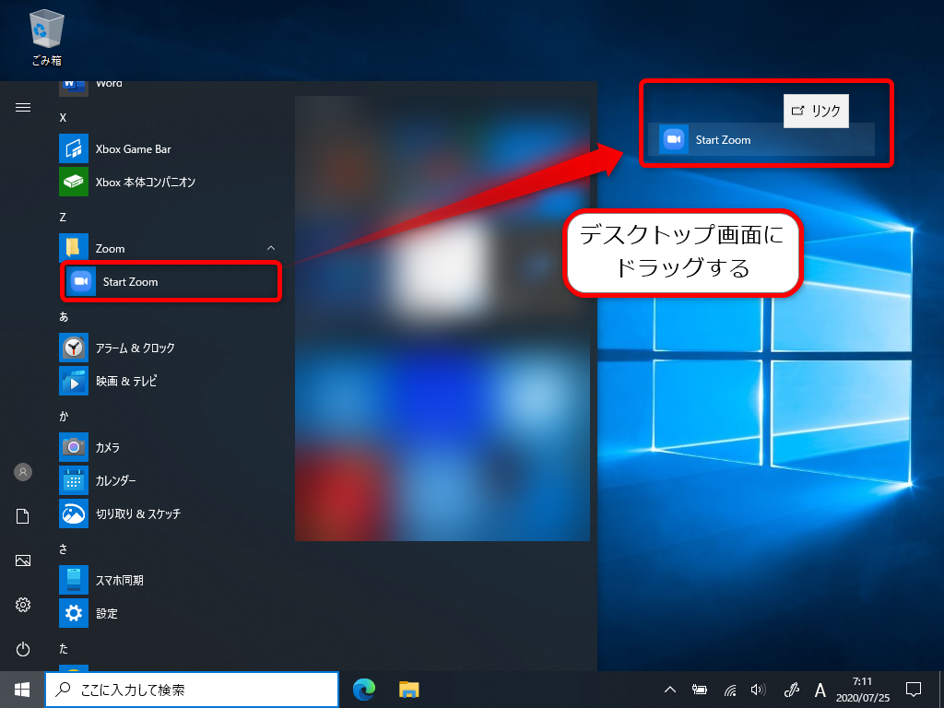
Task: Click the 'あ' letter group header
Action: (x=64, y=317)
